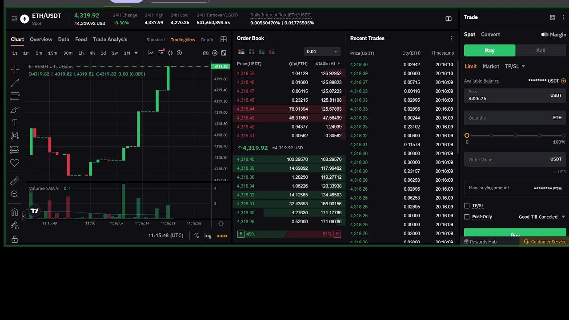The width and height of the screenshot is (569, 320).
Task: Expand more timeframes arrow after 1M
Action: point(136,53)
